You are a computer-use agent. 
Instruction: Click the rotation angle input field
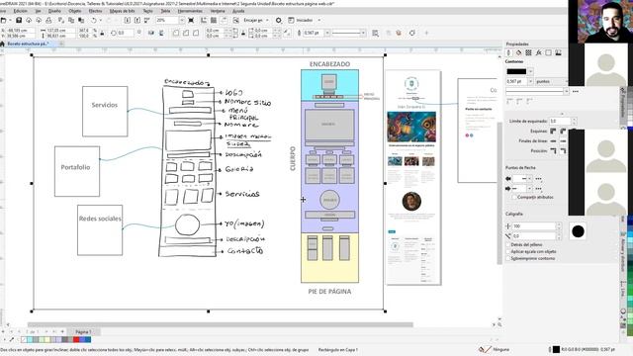point(126,33)
